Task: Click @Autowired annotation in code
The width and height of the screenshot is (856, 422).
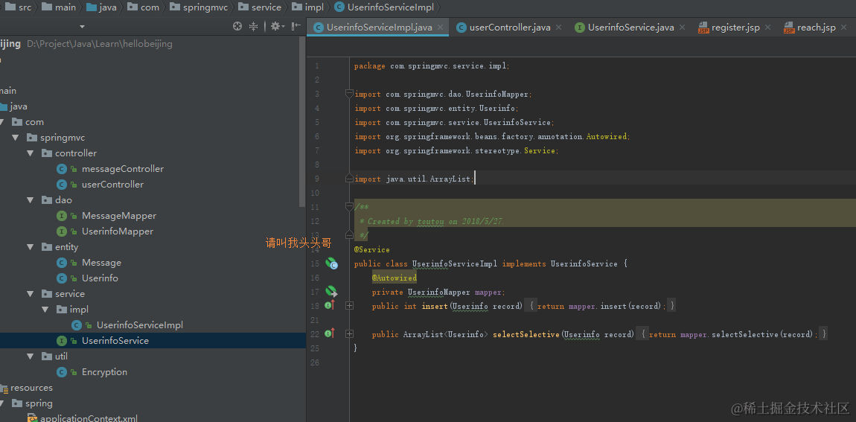Action: [395, 278]
